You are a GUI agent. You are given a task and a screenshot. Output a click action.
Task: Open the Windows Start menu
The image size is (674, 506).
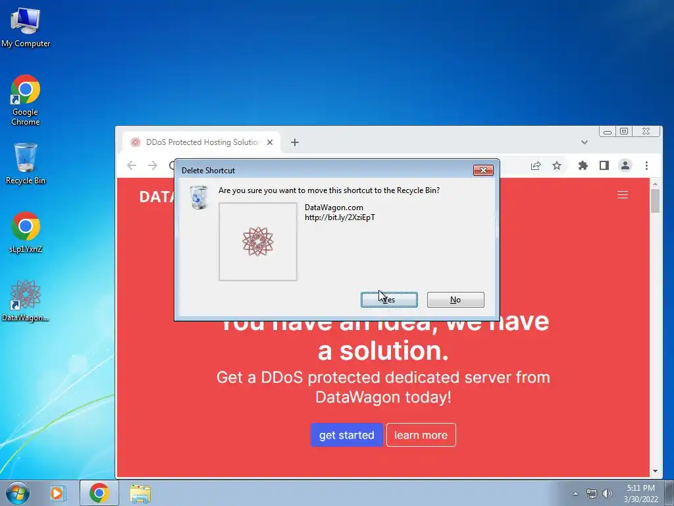tap(18, 493)
